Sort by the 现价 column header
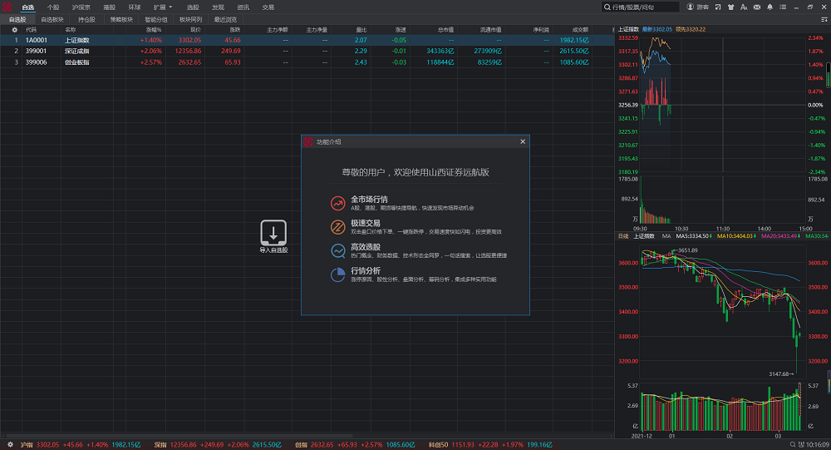Screen dimensions: 831x450 (x=195, y=30)
